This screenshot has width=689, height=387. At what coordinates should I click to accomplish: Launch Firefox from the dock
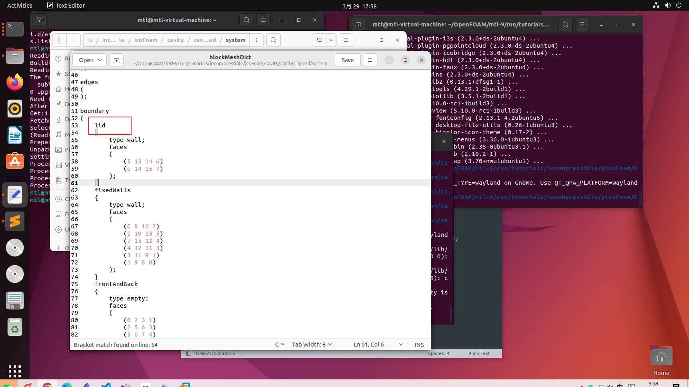click(15, 82)
